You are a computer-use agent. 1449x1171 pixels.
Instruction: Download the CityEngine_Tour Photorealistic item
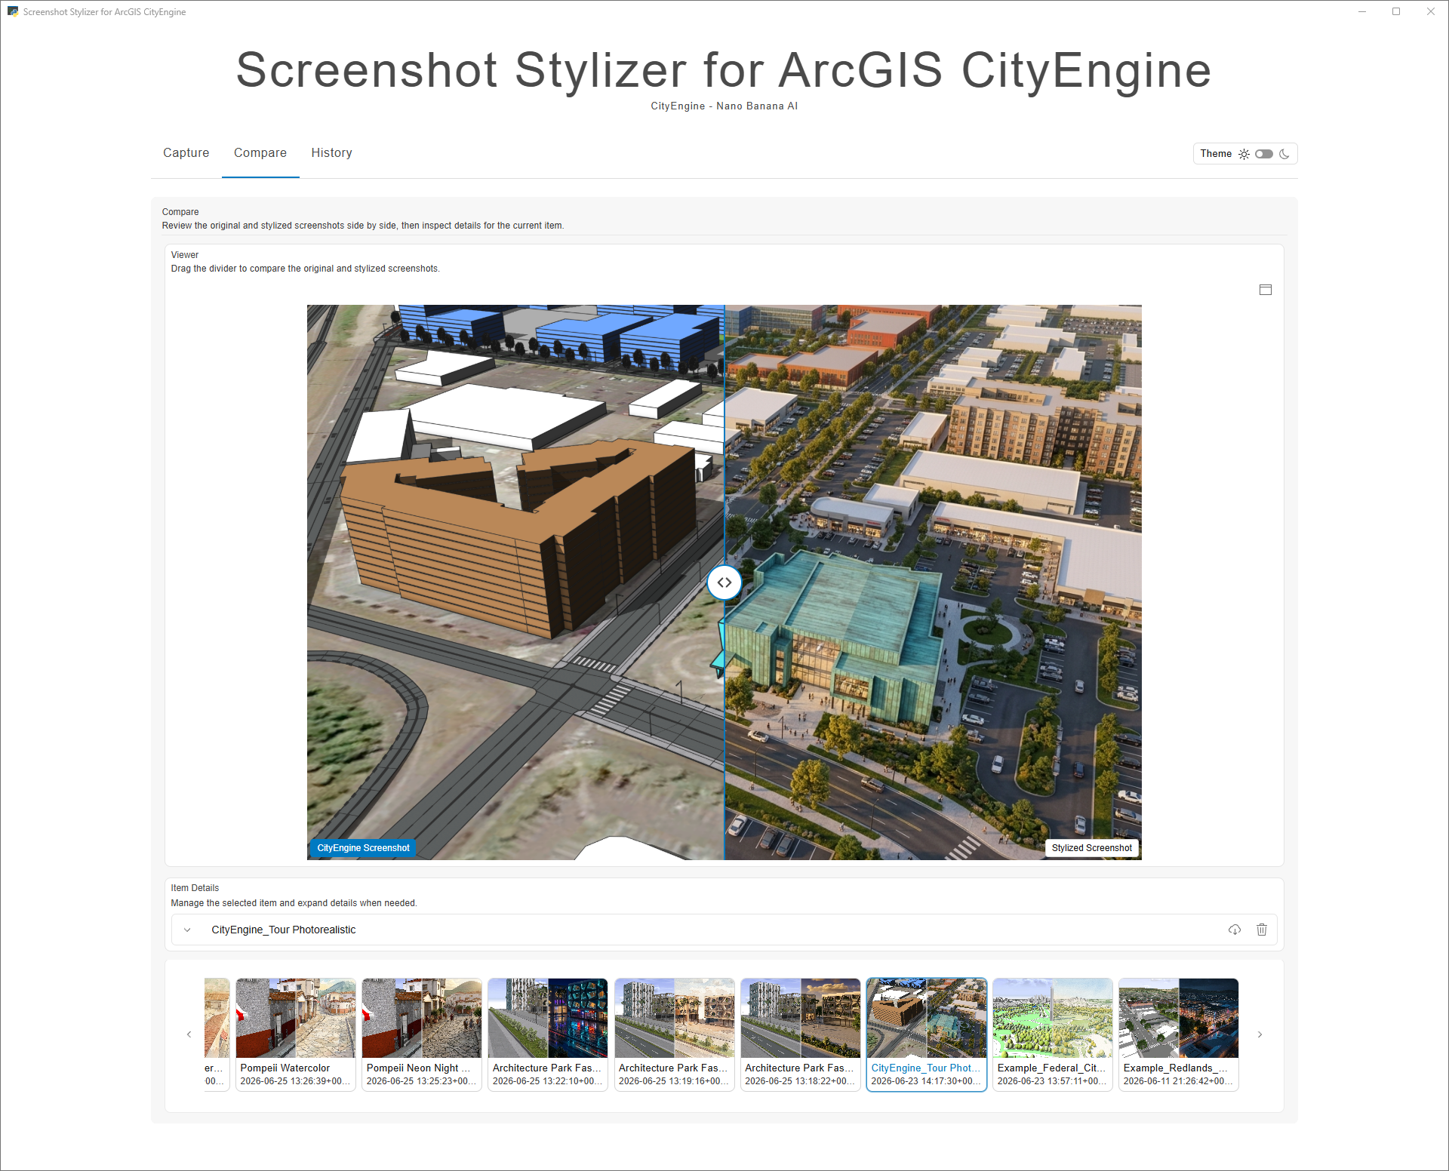pos(1235,930)
